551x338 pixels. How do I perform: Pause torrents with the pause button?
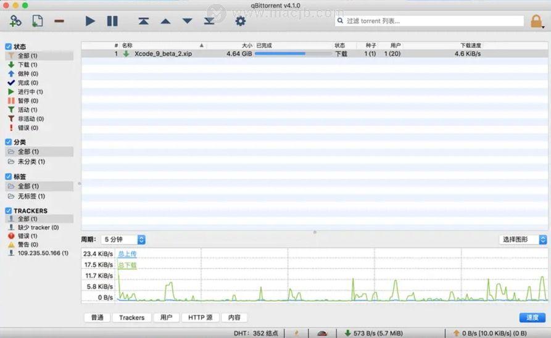pos(112,21)
